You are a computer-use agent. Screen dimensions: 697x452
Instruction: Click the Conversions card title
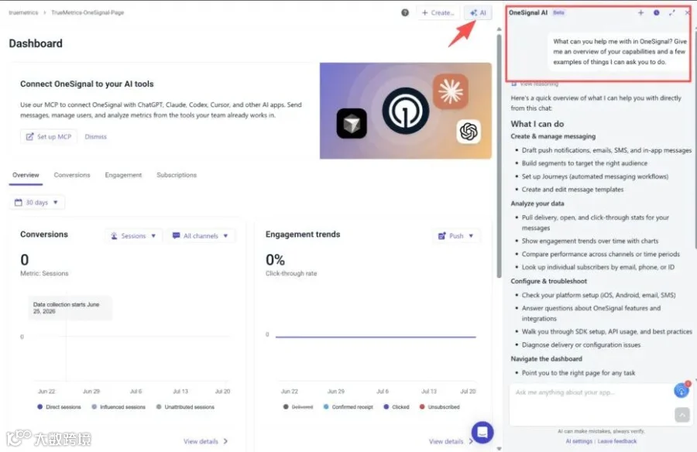[x=44, y=235]
